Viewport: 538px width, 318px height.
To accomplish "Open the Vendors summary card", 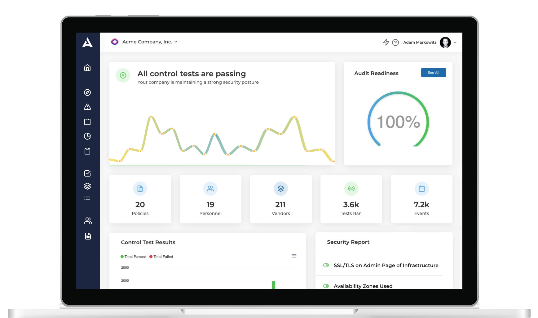I will pos(281,199).
